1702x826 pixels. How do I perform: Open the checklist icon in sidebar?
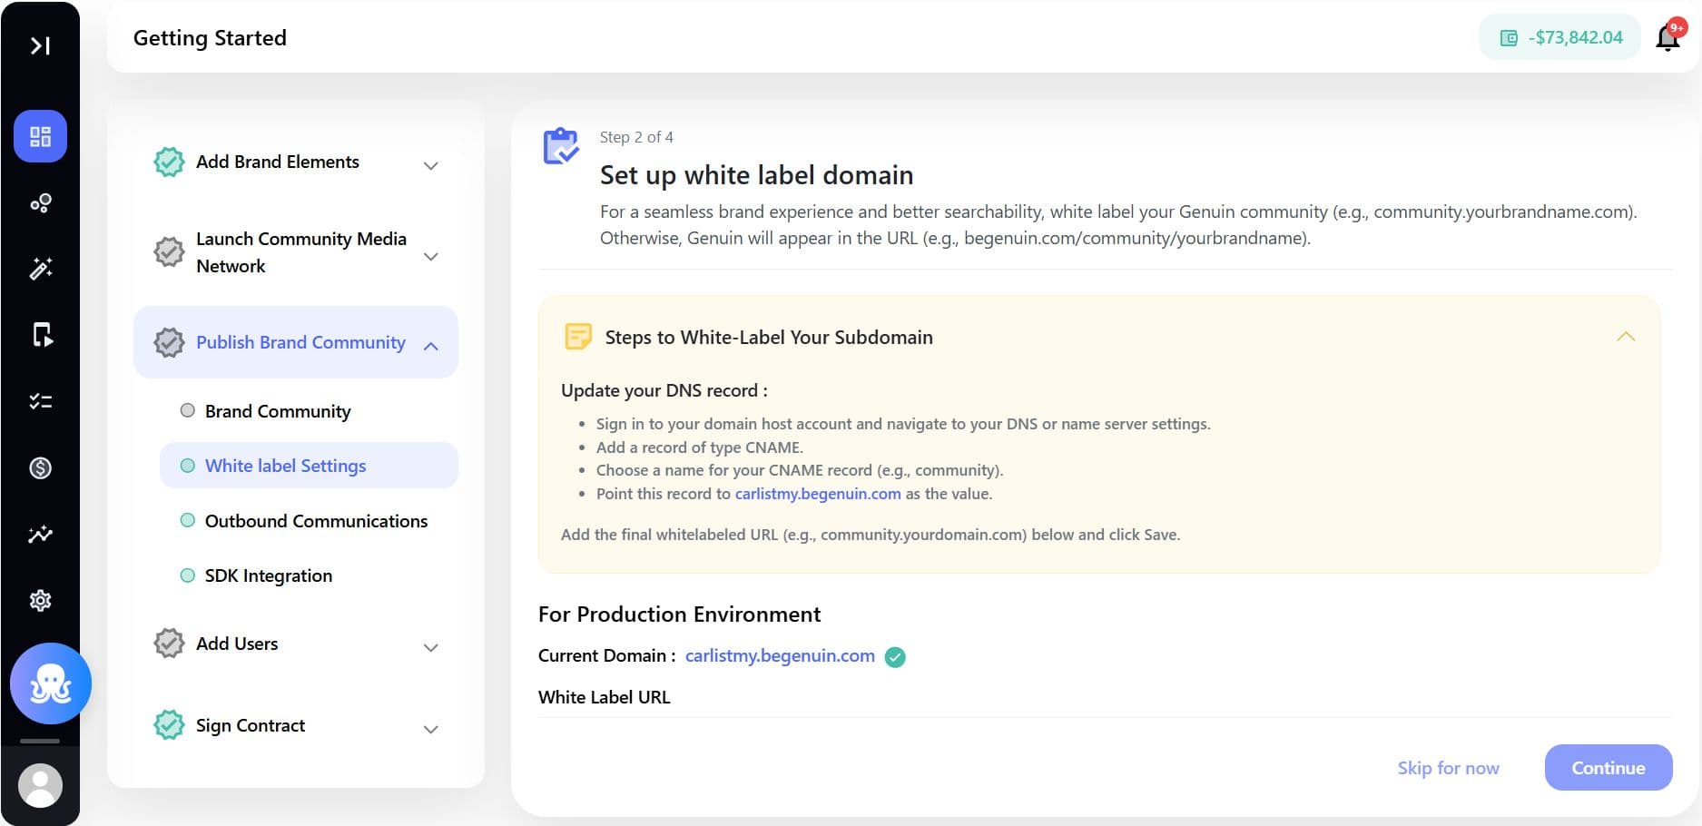click(x=40, y=401)
